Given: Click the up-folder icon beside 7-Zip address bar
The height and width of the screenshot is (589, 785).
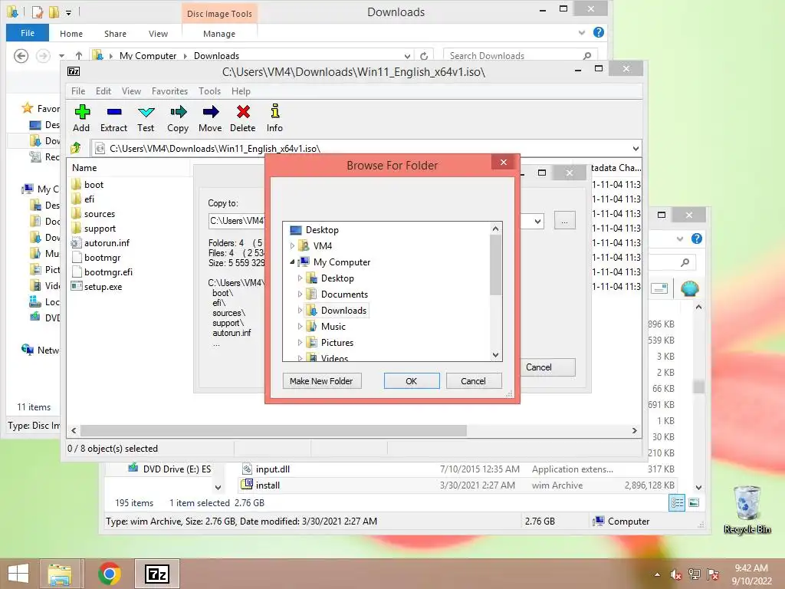Looking at the screenshot, I should (76, 148).
